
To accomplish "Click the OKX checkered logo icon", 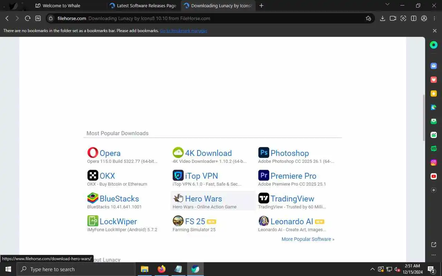I will [x=93, y=175].
